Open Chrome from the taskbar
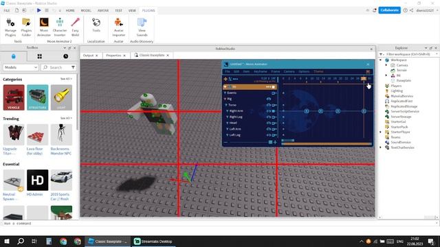This screenshot has width=440, height=247. 63,241
